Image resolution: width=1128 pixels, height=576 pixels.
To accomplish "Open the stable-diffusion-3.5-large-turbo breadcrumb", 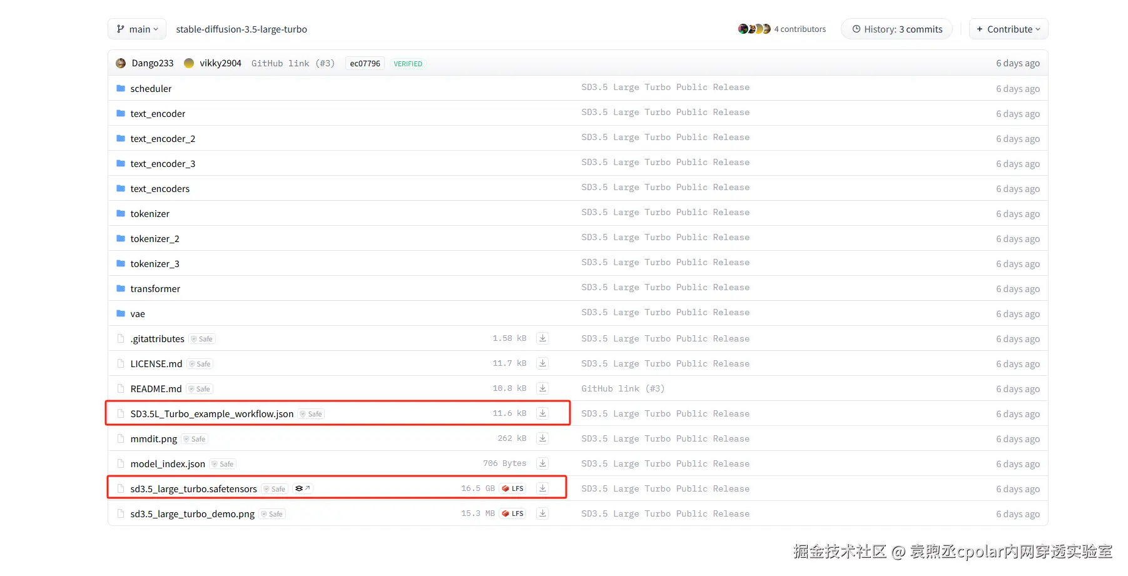I will pyautogui.click(x=241, y=29).
